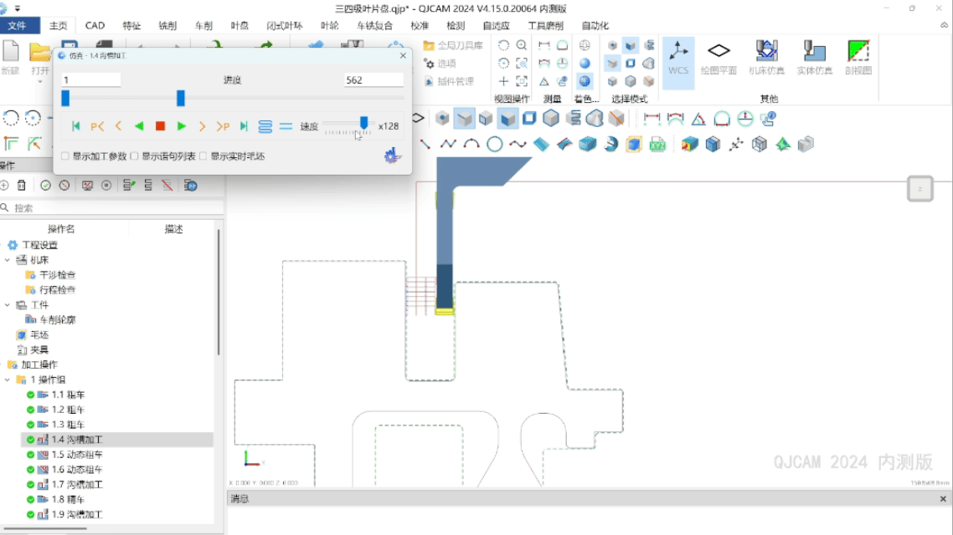Open the CAD ribbon tab

click(x=95, y=26)
